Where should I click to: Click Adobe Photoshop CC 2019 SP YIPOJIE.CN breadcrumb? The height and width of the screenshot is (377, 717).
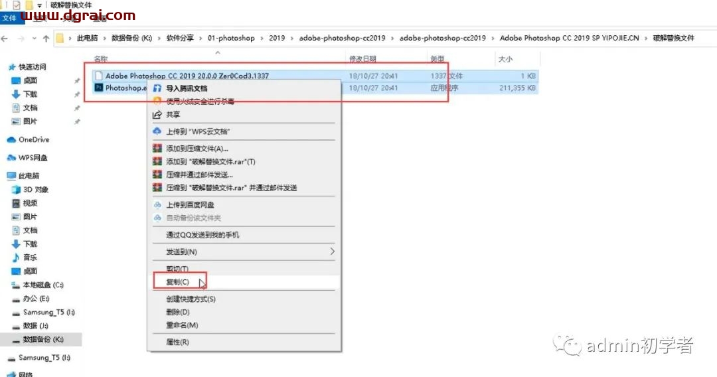point(570,38)
